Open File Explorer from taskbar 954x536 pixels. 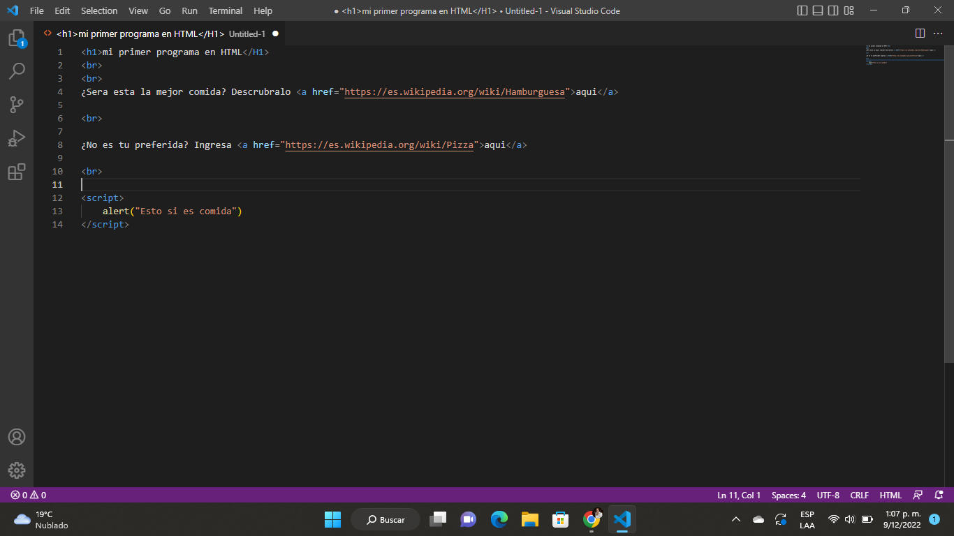pos(529,519)
